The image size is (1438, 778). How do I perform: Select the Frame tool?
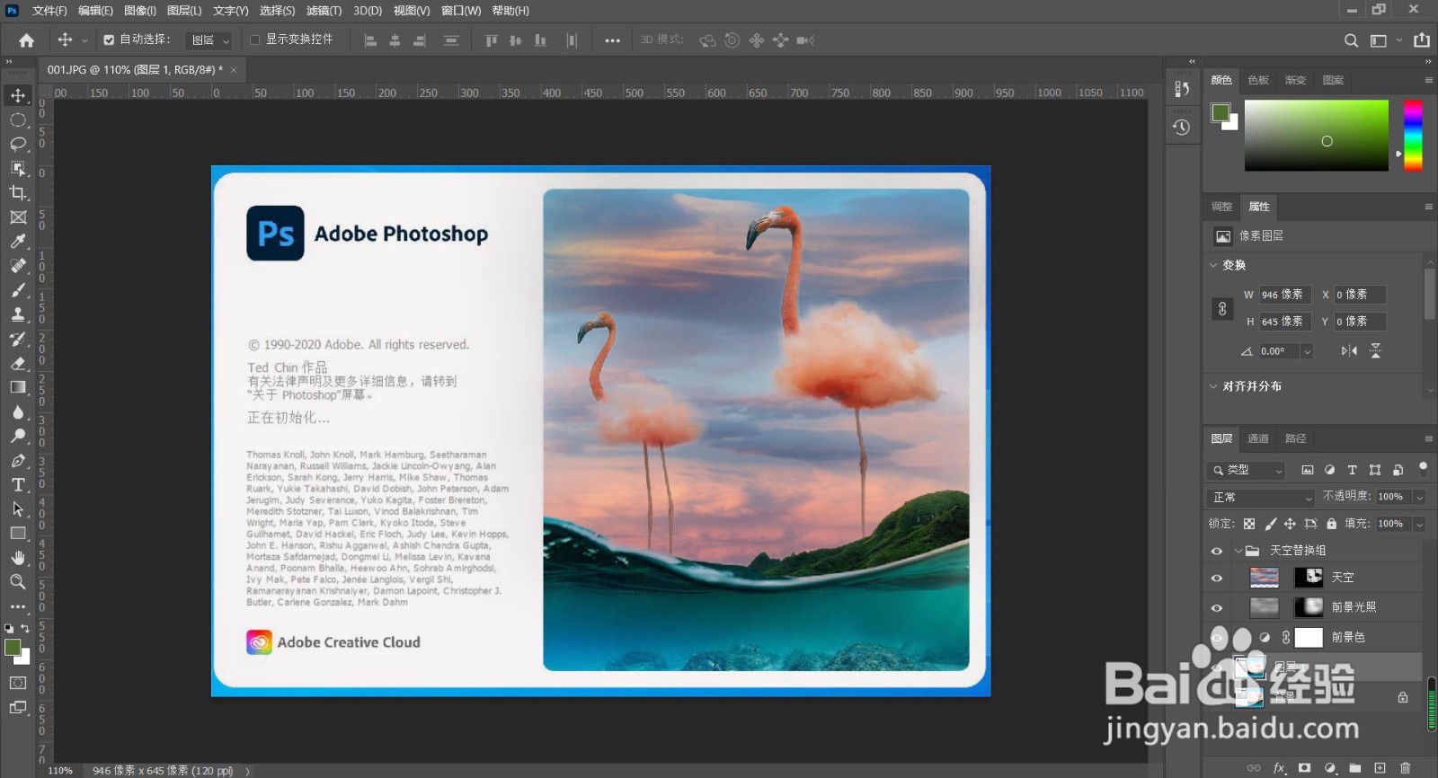coord(18,217)
